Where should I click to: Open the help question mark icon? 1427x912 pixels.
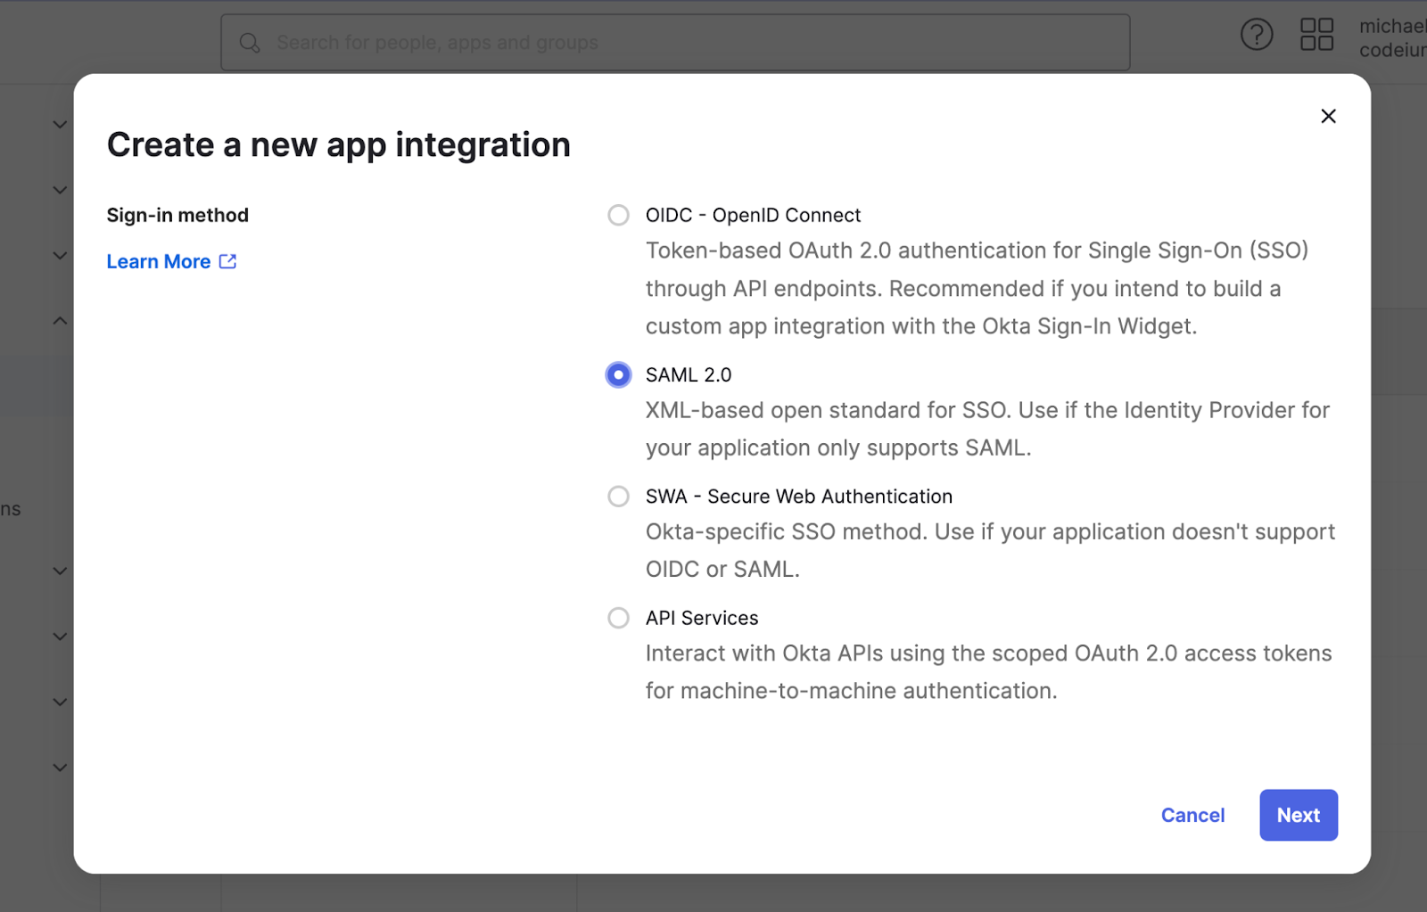(x=1257, y=35)
